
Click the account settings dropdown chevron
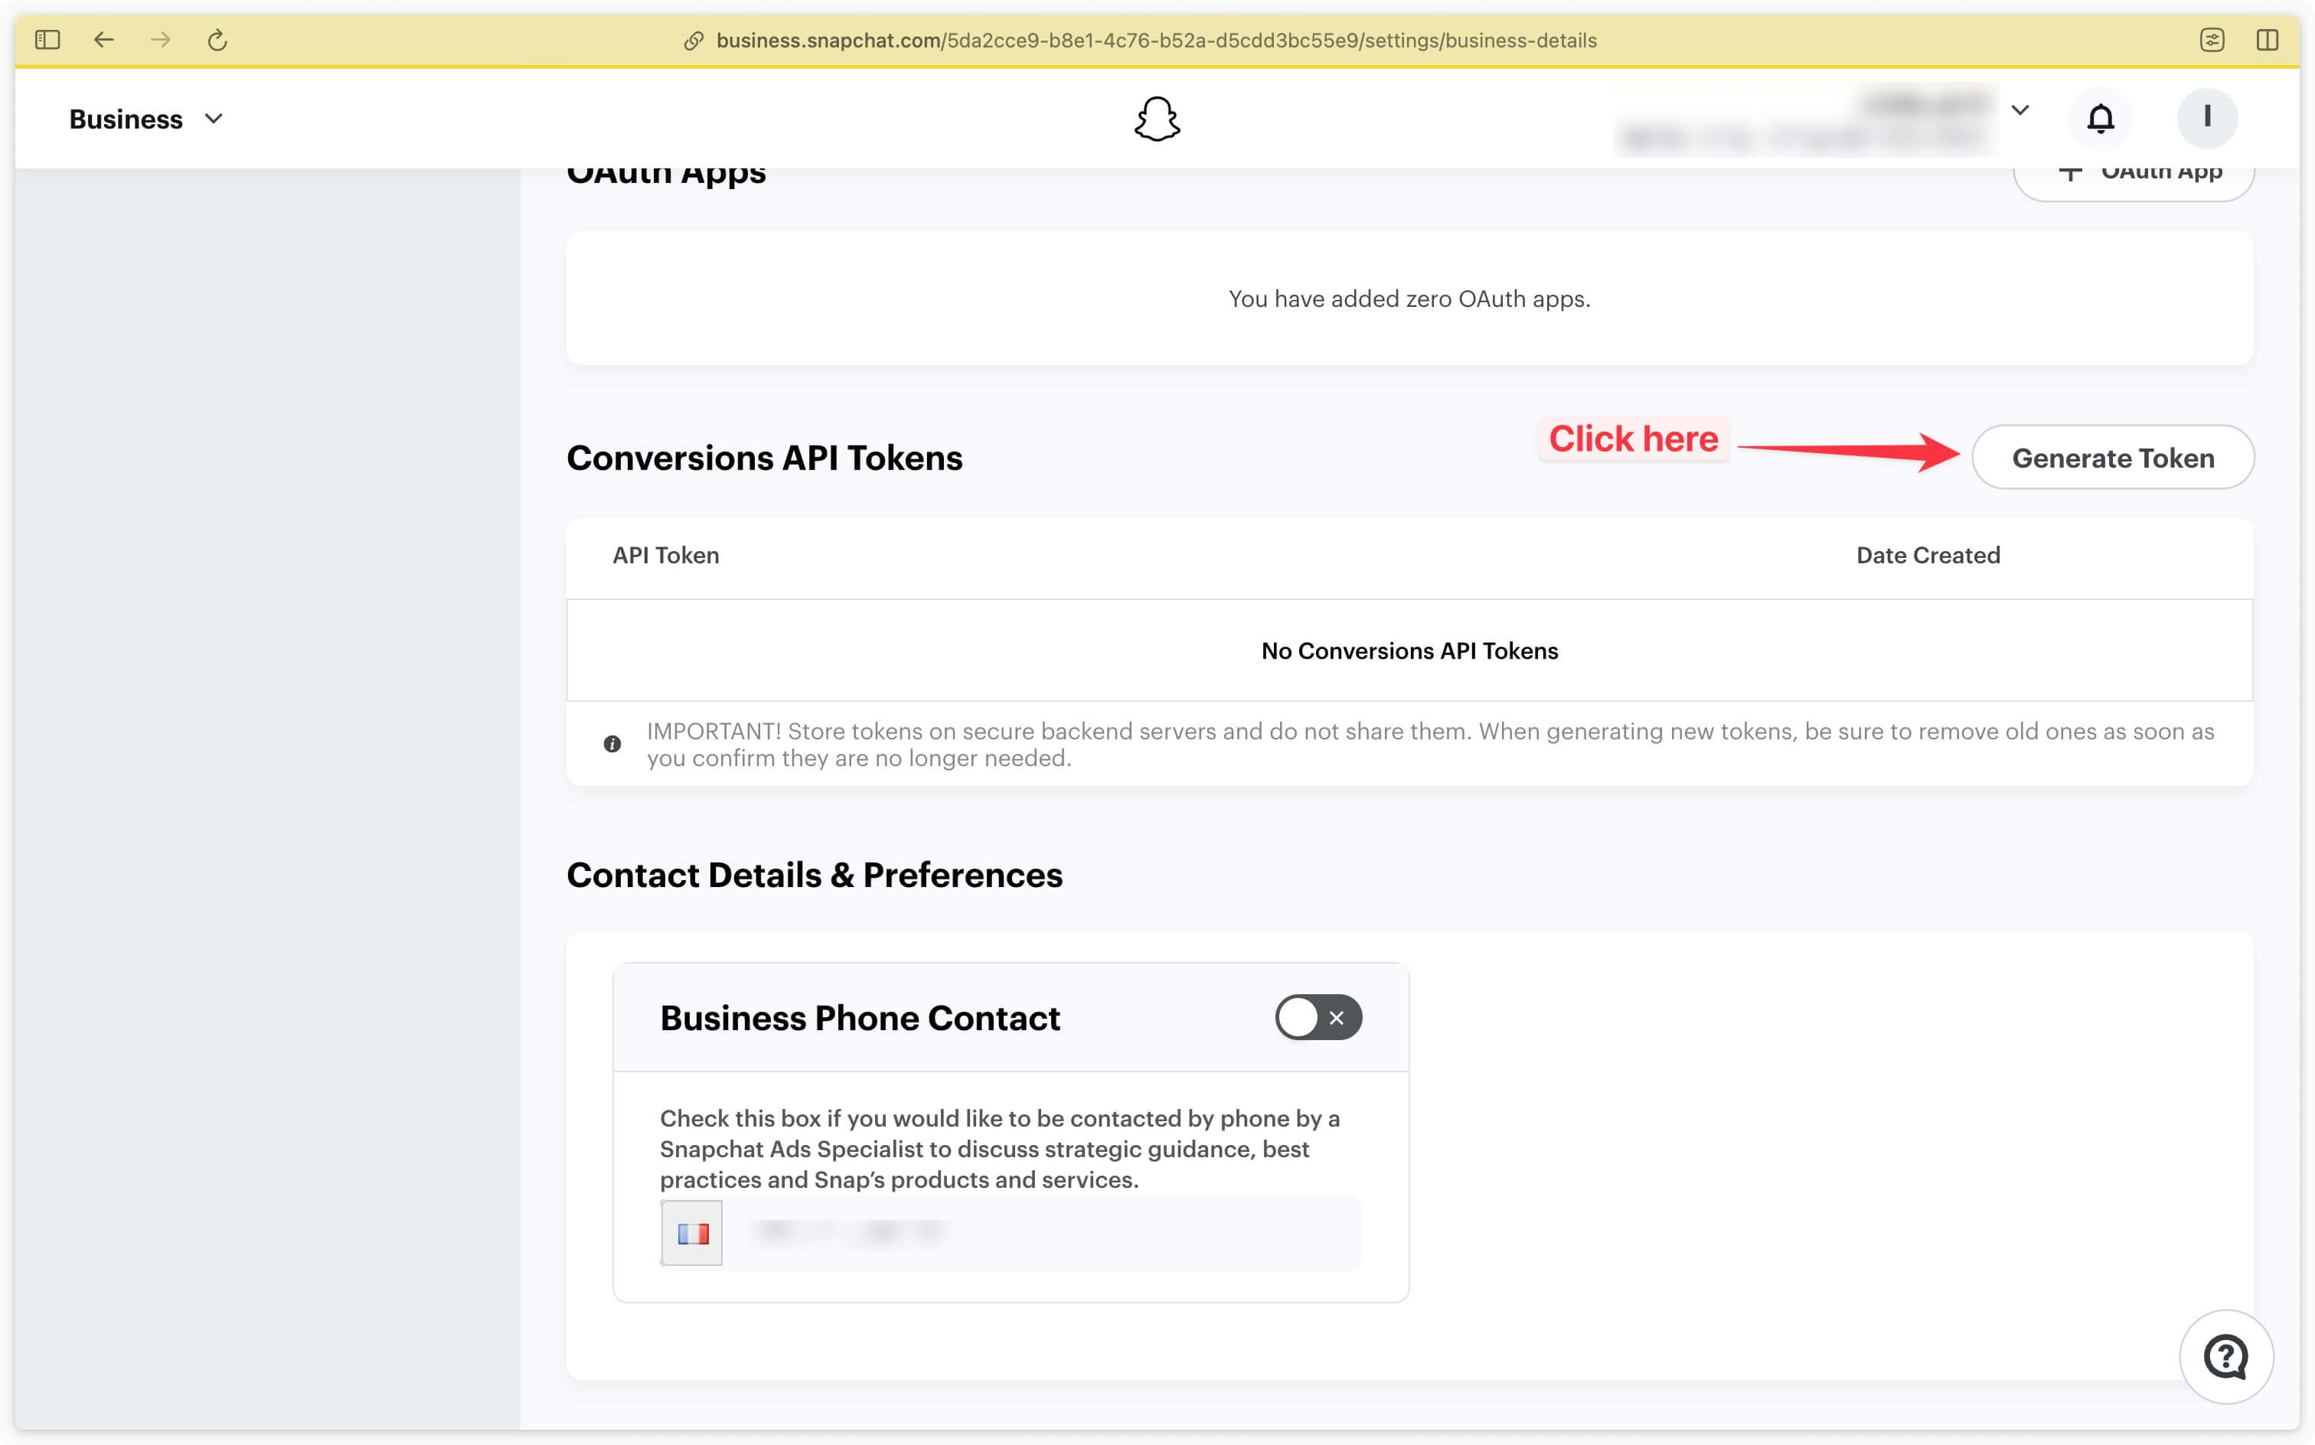pyautogui.click(x=2019, y=116)
